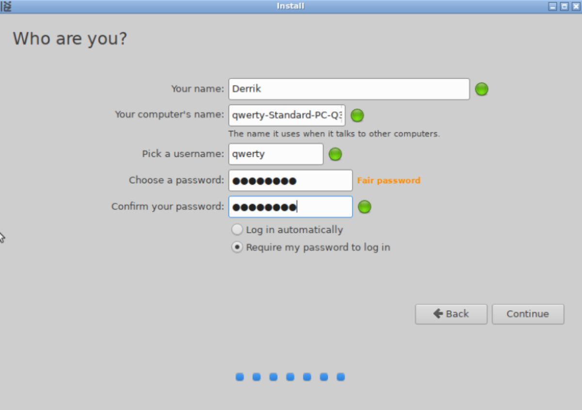The width and height of the screenshot is (582, 410).
Task: Click the green indicator after confirm password field
Action: pyautogui.click(x=364, y=206)
